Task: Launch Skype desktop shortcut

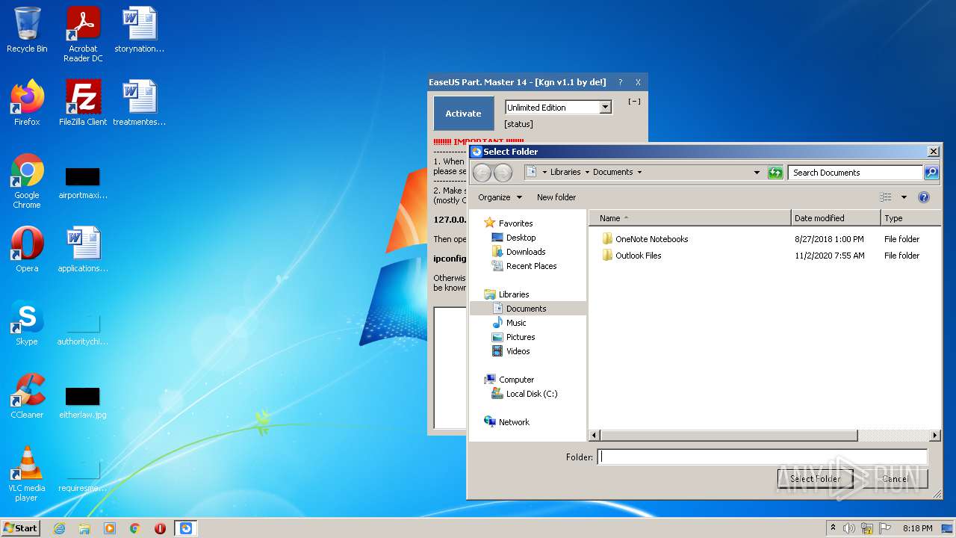Action: coord(27,323)
